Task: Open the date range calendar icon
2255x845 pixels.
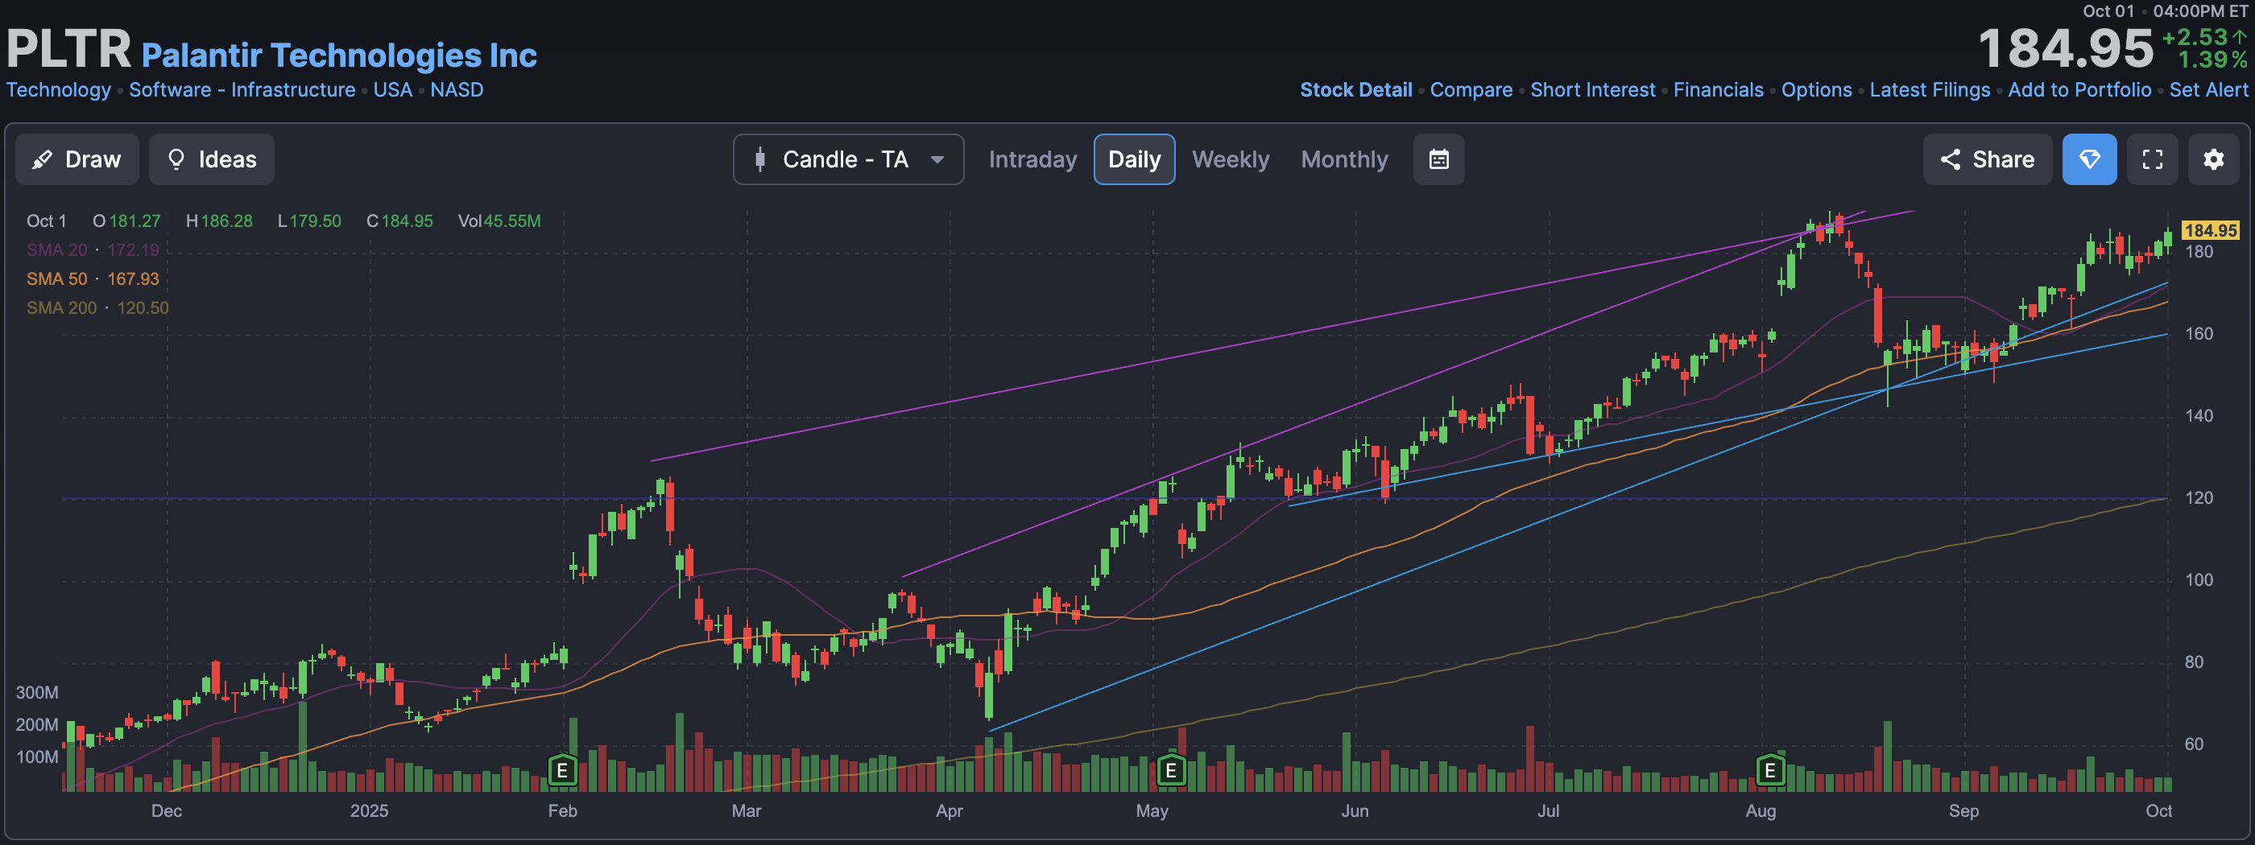Action: 1438,159
